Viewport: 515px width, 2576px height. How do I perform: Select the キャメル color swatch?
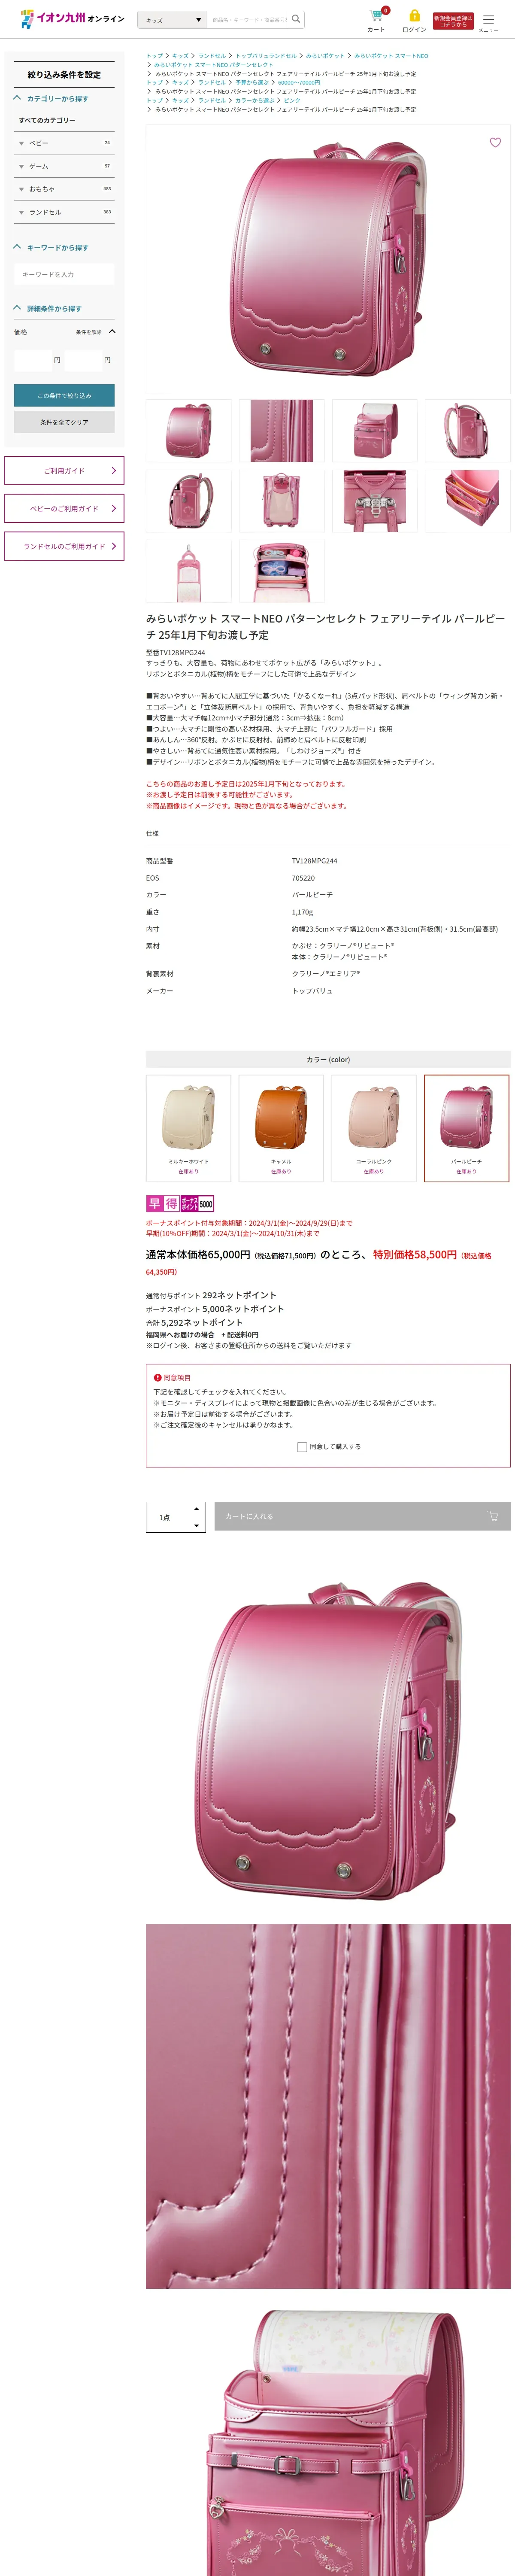pyautogui.click(x=281, y=1128)
